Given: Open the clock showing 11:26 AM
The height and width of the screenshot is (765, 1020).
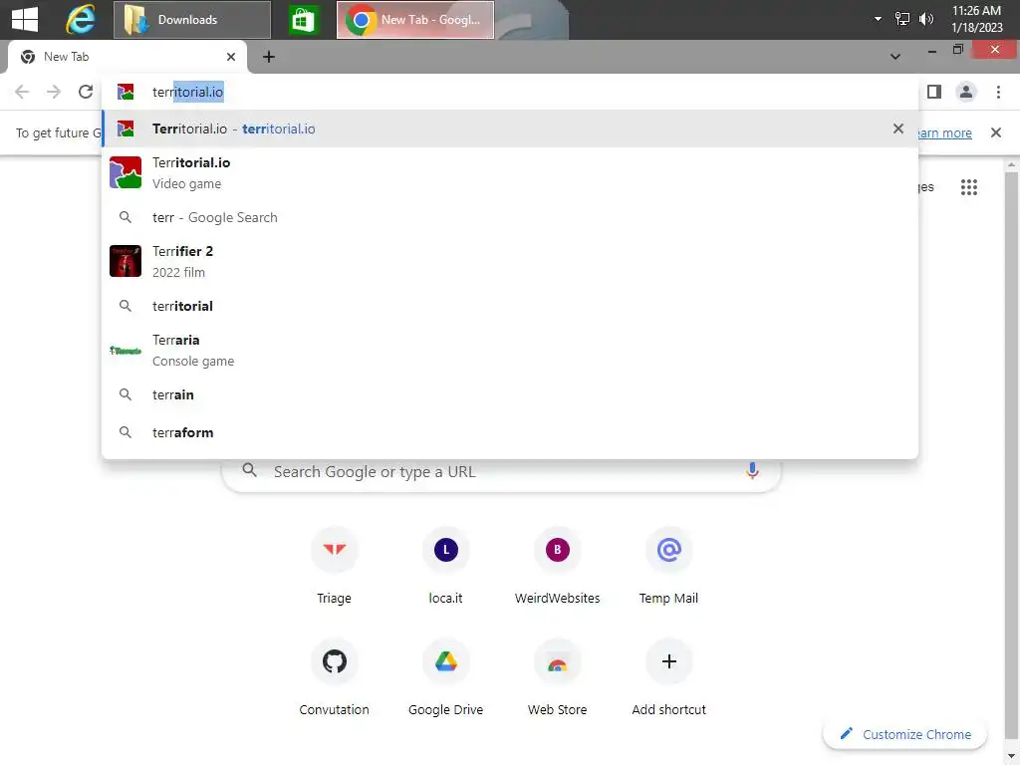Looking at the screenshot, I should (x=976, y=19).
